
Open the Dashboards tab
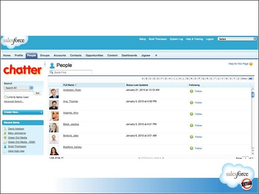coord(129,55)
